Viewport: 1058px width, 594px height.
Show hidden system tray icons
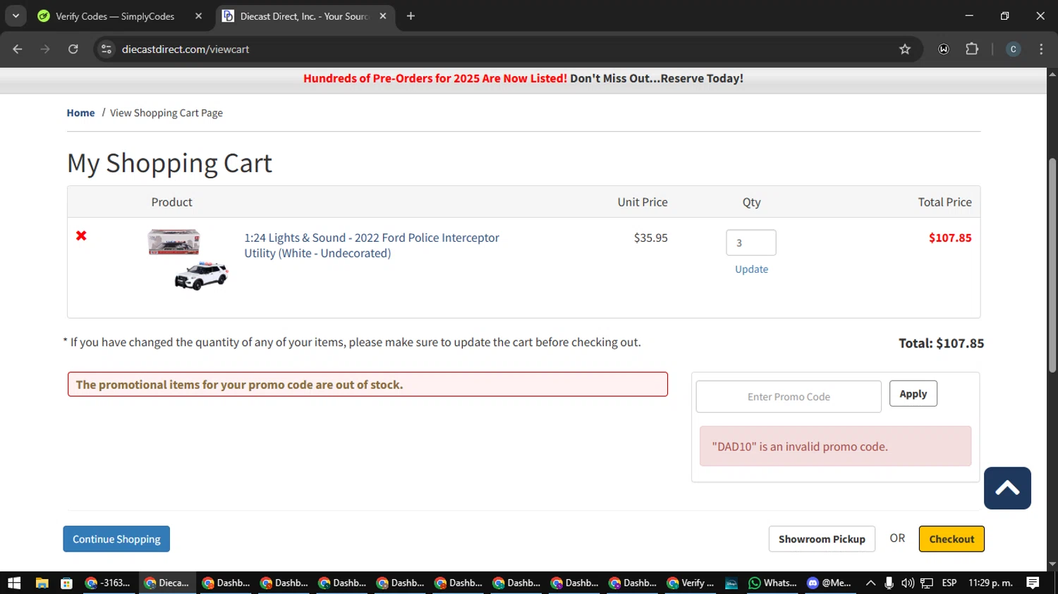[870, 583]
